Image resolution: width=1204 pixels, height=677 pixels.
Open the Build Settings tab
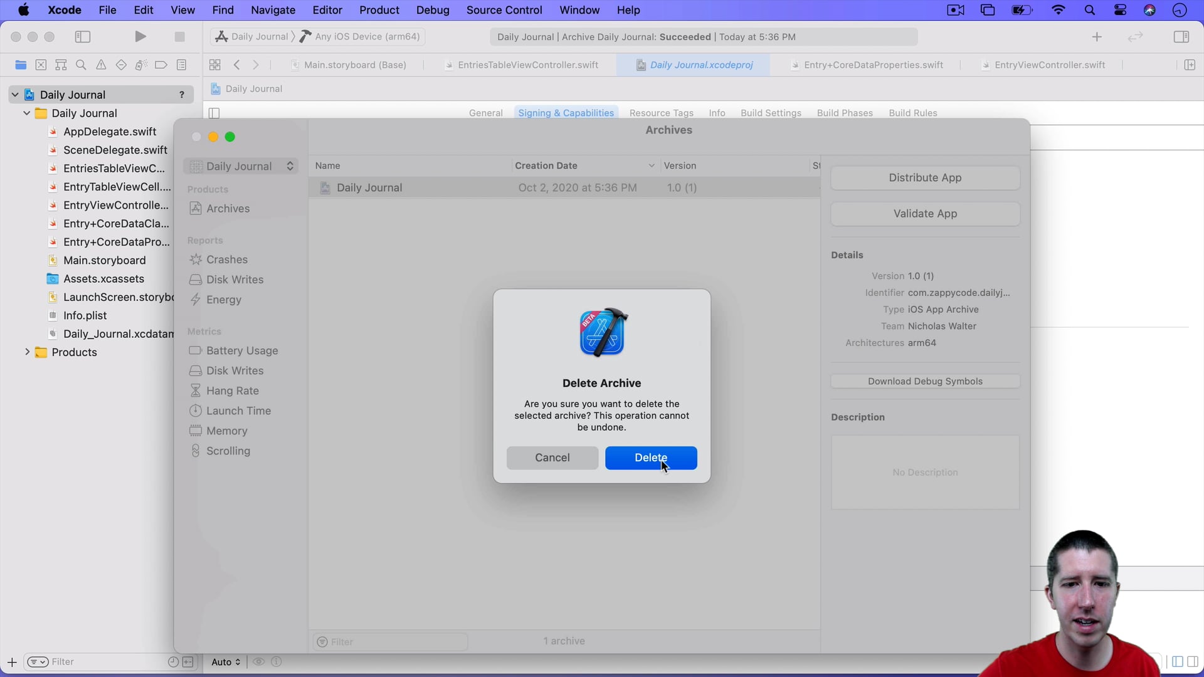point(771,113)
